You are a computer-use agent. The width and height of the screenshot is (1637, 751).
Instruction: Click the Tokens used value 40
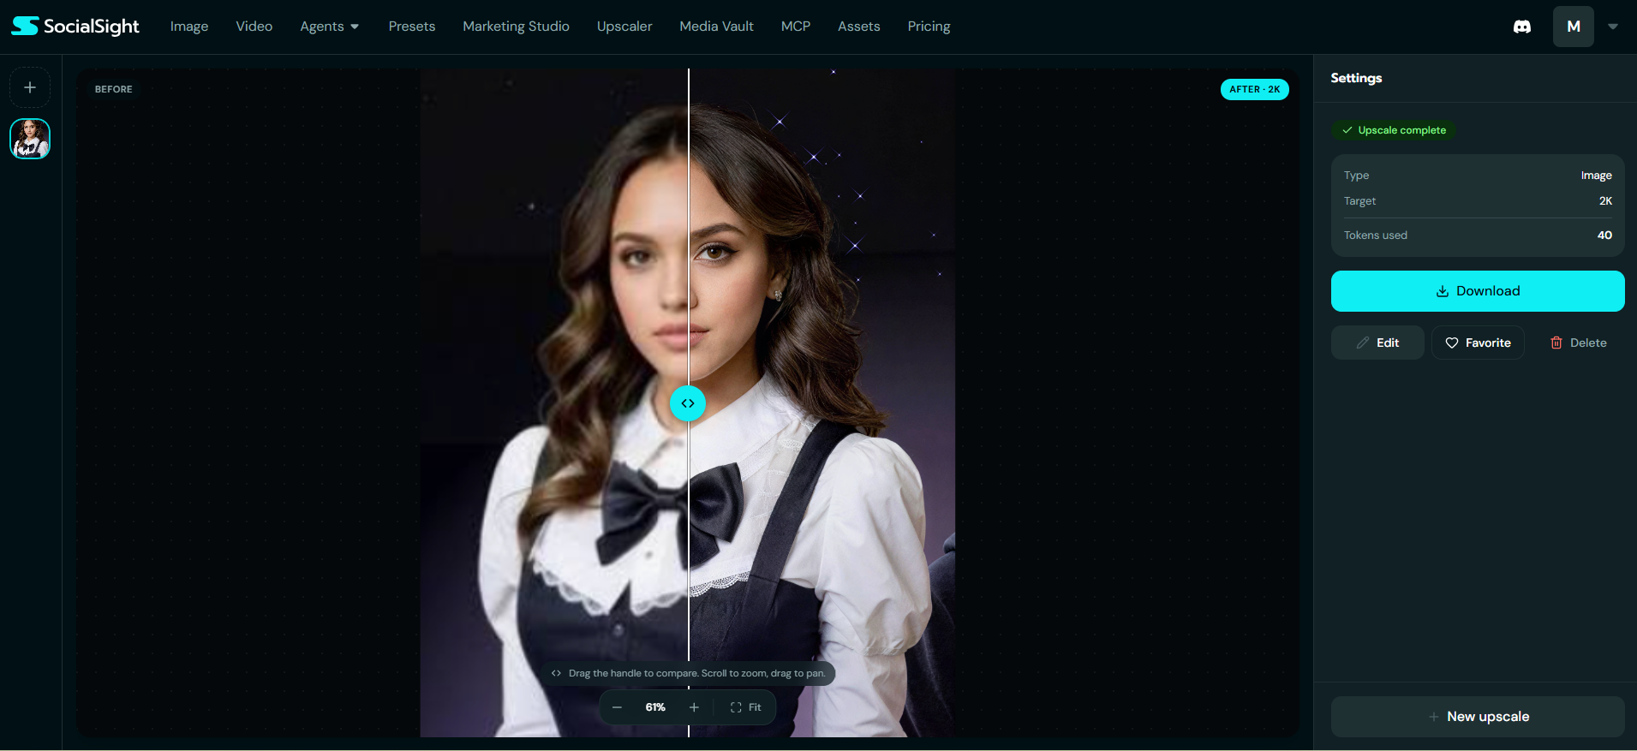1604,235
